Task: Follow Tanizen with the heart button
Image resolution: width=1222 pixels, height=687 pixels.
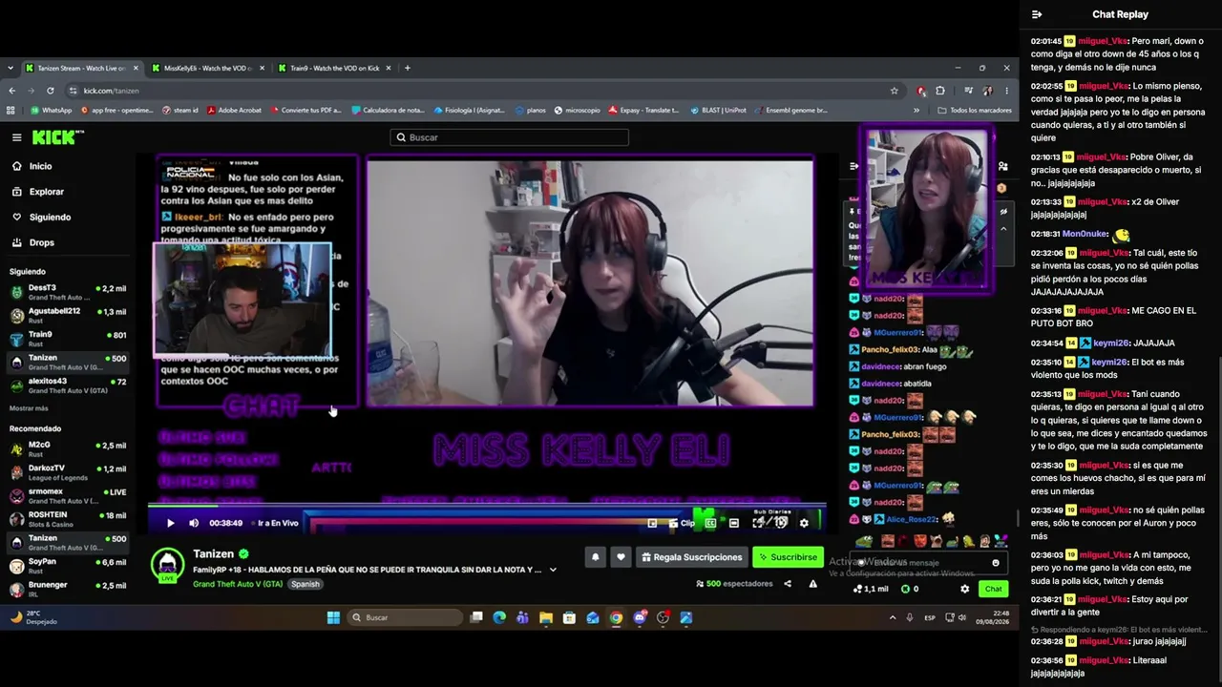Action: tap(621, 557)
